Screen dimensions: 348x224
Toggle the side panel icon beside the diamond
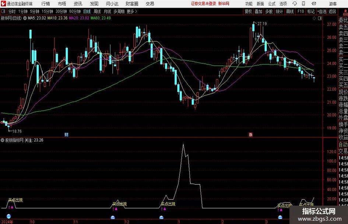point(320,18)
